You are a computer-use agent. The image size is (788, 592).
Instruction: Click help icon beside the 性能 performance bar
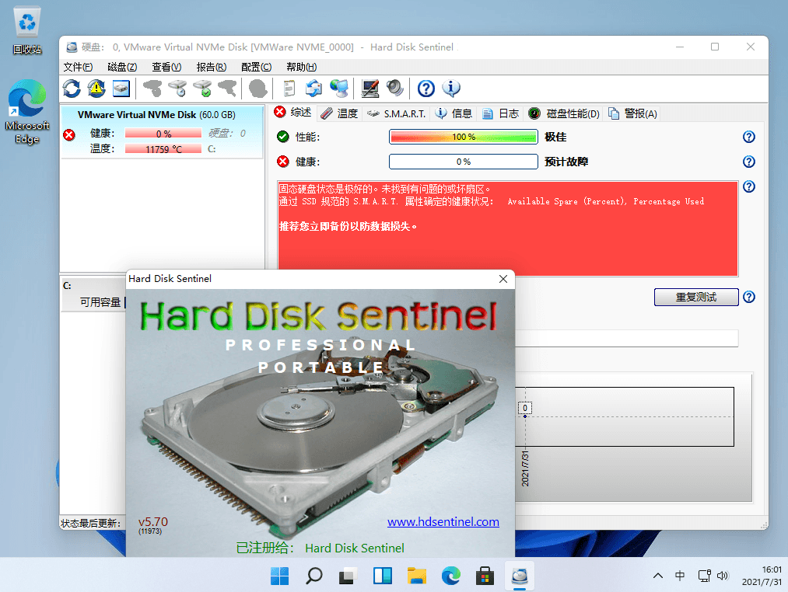[x=748, y=138]
